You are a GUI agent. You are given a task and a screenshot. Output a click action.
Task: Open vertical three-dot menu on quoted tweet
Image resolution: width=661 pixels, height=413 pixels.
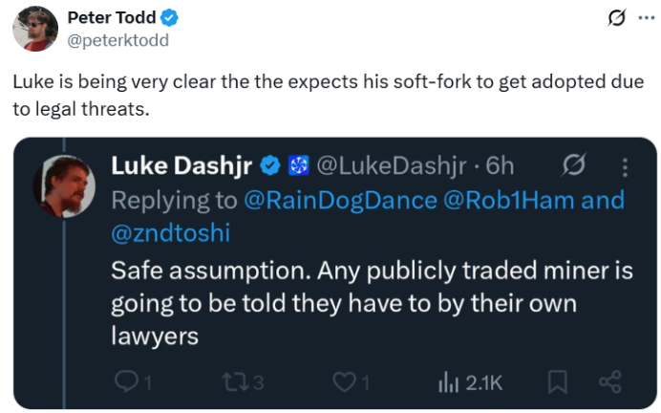point(625,167)
